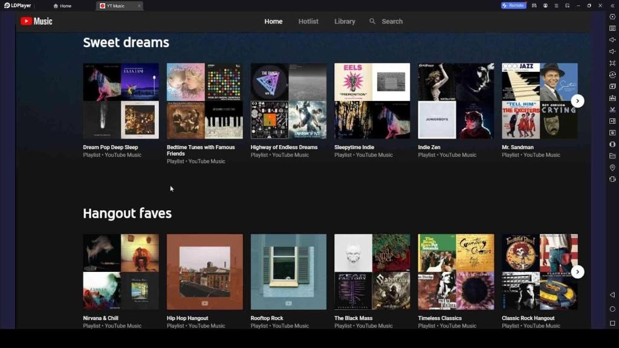Open the shared folder icon
The image size is (619, 348).
point(612,156)
